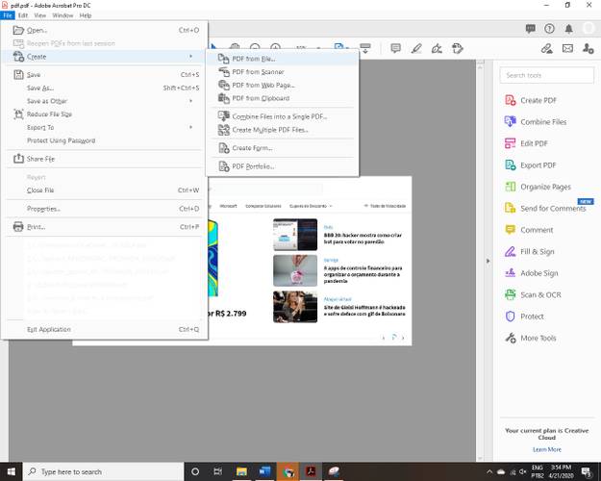The width and height of the screenshot is (601, 481).
Task: Open the View menu
Action: [x=39, y=15]
